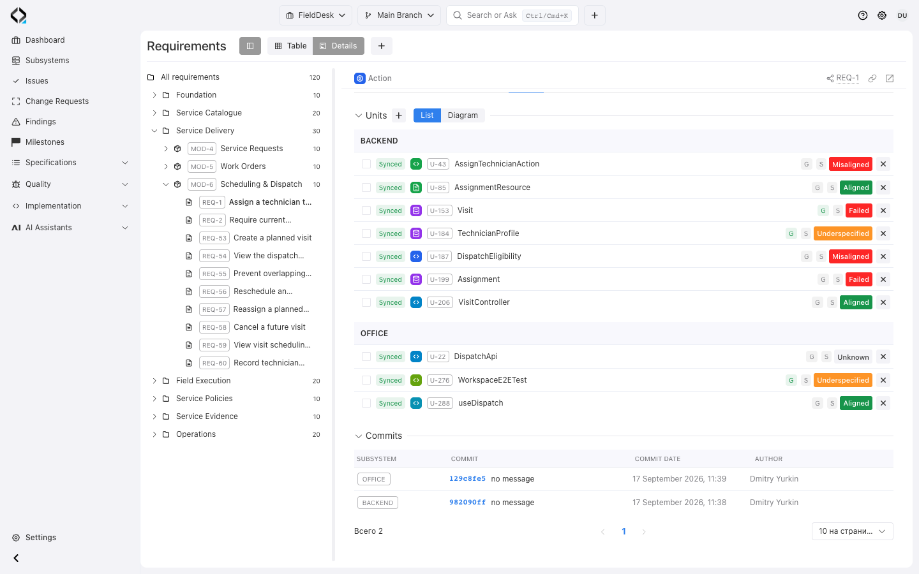The width and height of the screenshot is (919, 574).
Task: Remove AssignTechnicianAction unit with X
Action: 883,164
